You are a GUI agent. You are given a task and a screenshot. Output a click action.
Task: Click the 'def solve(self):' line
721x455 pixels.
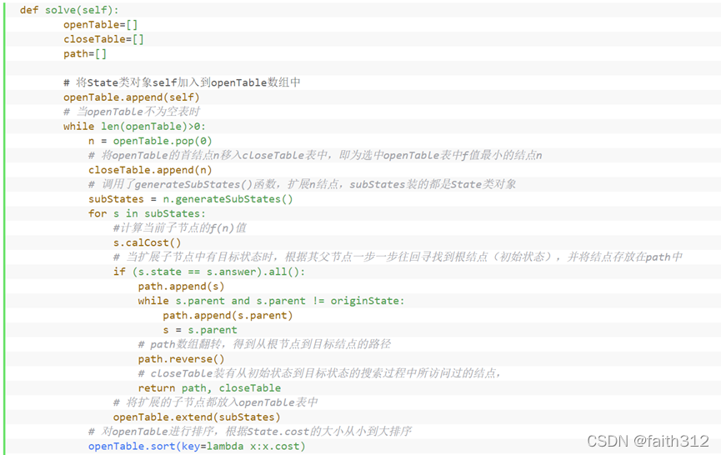pos(69,10)
